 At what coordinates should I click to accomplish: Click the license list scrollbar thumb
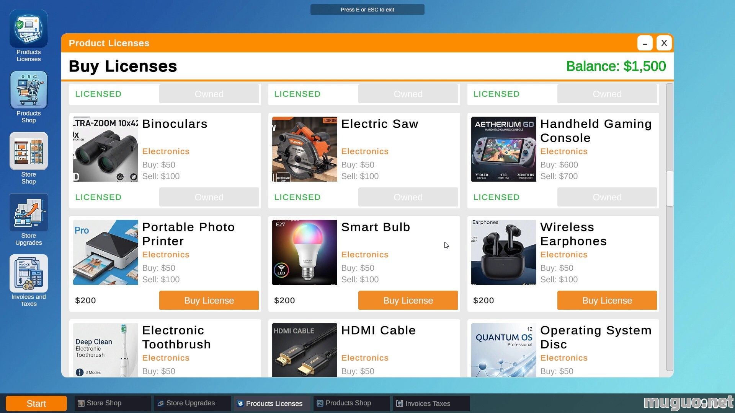[670, 189]
